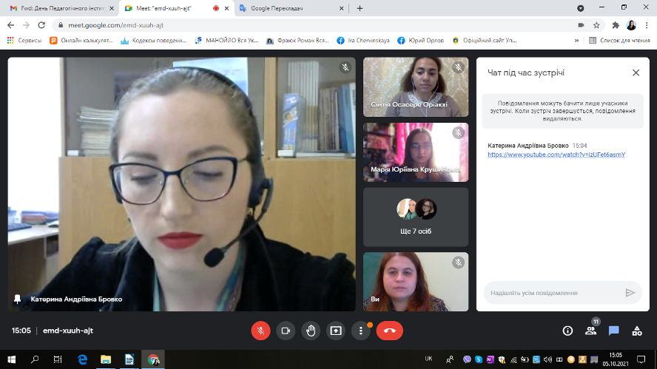657x369 pixels.
Task: Click the address bar meet.google.com URL
Action: pos(115,25)
